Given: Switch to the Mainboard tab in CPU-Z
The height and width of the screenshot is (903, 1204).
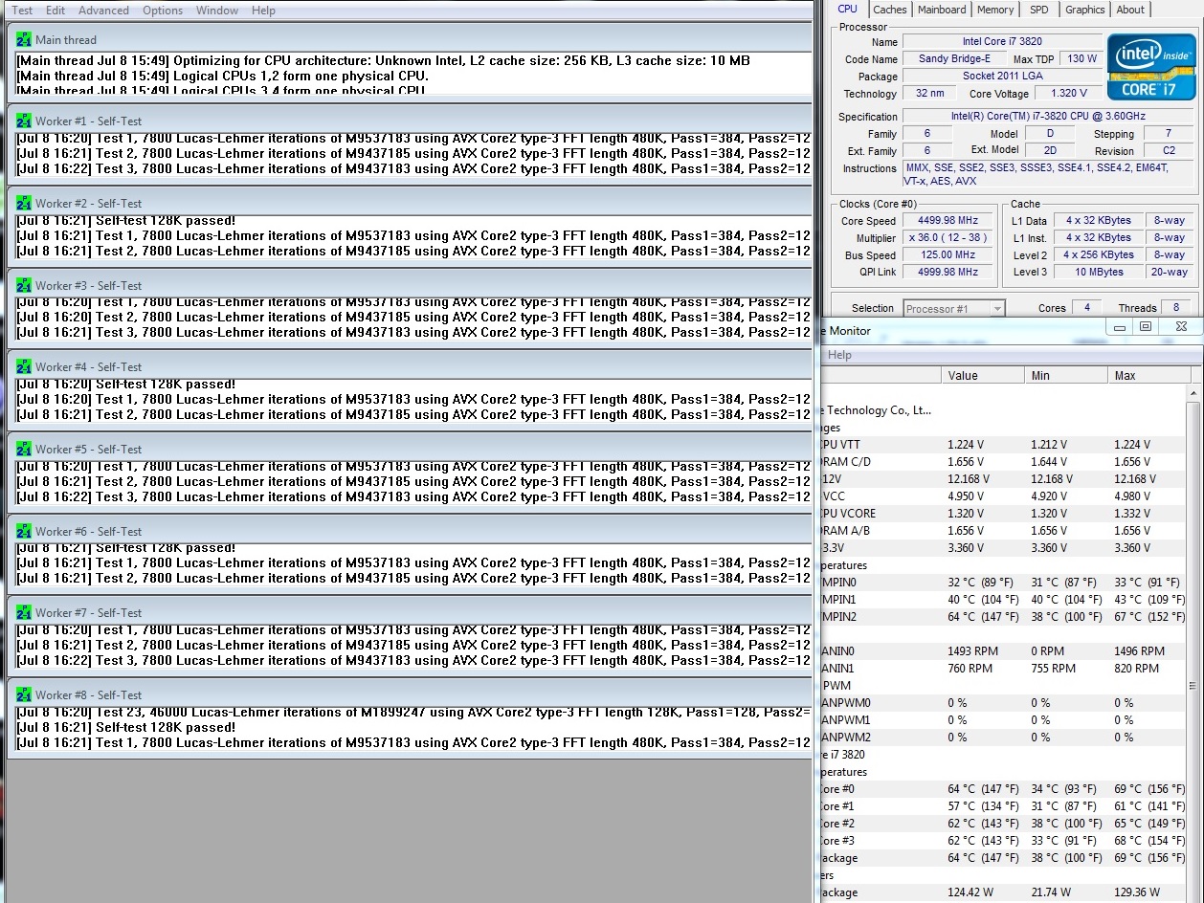Looking at the screenshot, I should [942, 10].
